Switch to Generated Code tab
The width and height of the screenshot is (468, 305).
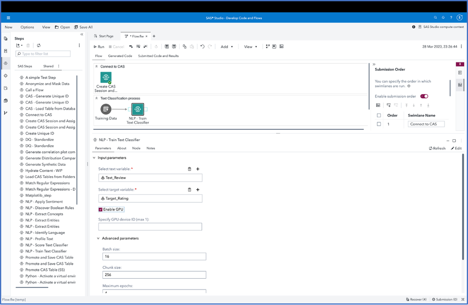click(x=120, y=56)
